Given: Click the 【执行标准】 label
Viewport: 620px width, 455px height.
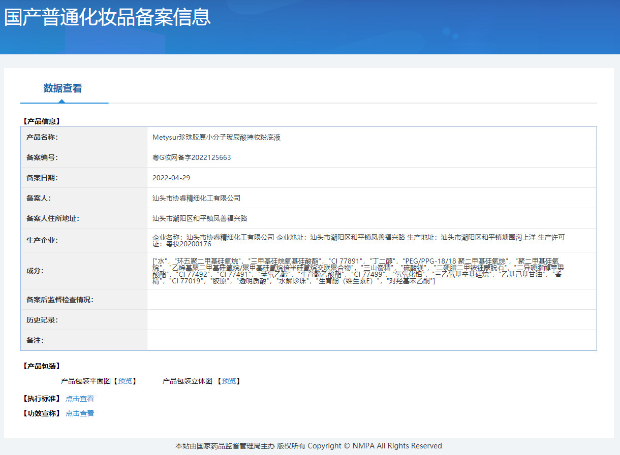Looking at the screenshot, I should pyautogui.click(x=41, y=399).
